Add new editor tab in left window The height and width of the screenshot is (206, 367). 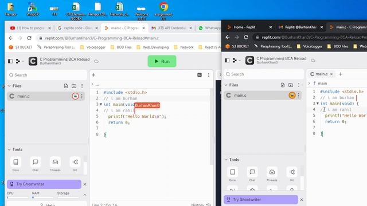(x=93, y=75)
